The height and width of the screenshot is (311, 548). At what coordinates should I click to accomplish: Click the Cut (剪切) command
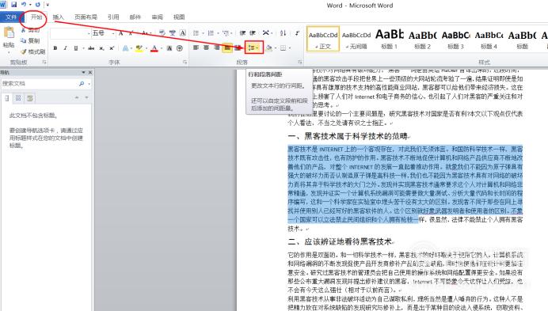[x=30, y=30]
